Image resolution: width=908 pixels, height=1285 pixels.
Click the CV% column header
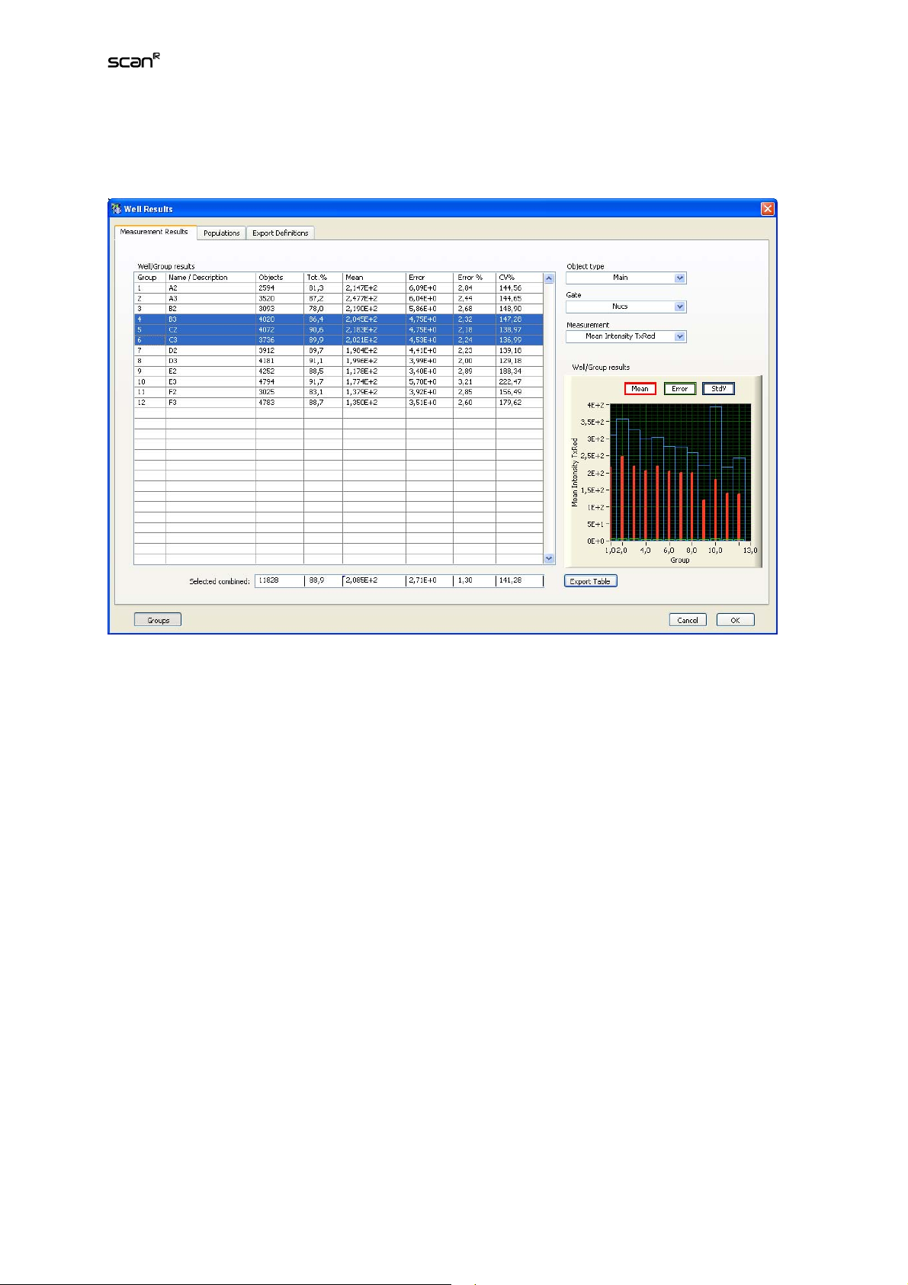[519, 278]
